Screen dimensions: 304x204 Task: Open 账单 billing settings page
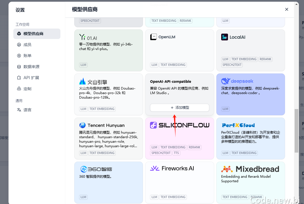click(x=37, y=56)
